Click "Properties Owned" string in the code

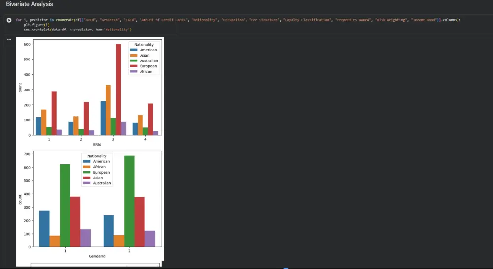[353, 20]
